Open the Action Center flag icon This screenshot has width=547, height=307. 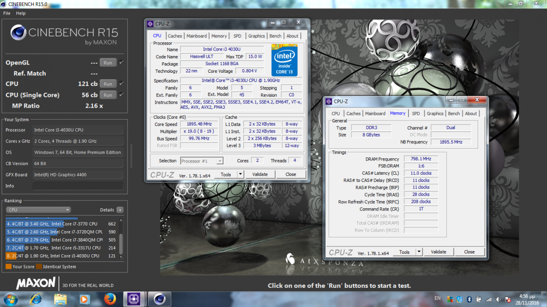click(508, 299)
